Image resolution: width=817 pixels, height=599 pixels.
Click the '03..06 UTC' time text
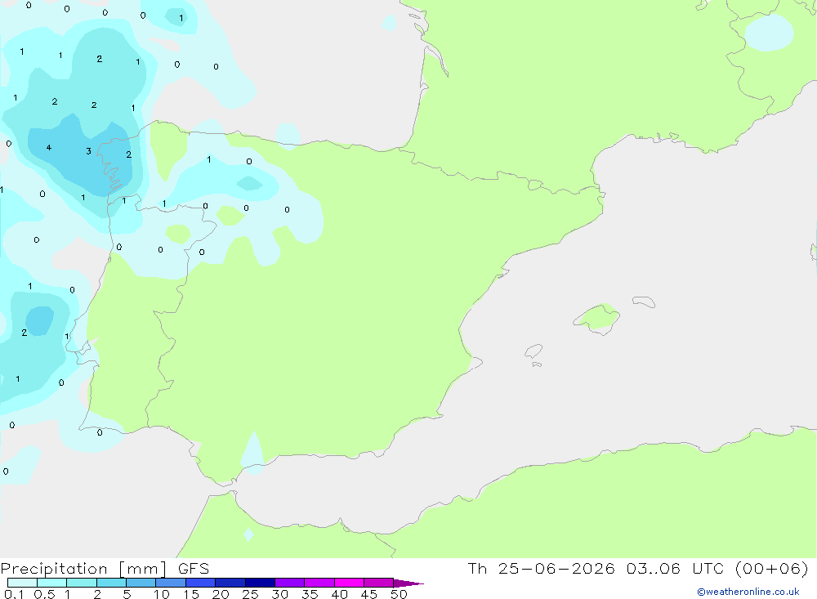(x=676, y=569)
